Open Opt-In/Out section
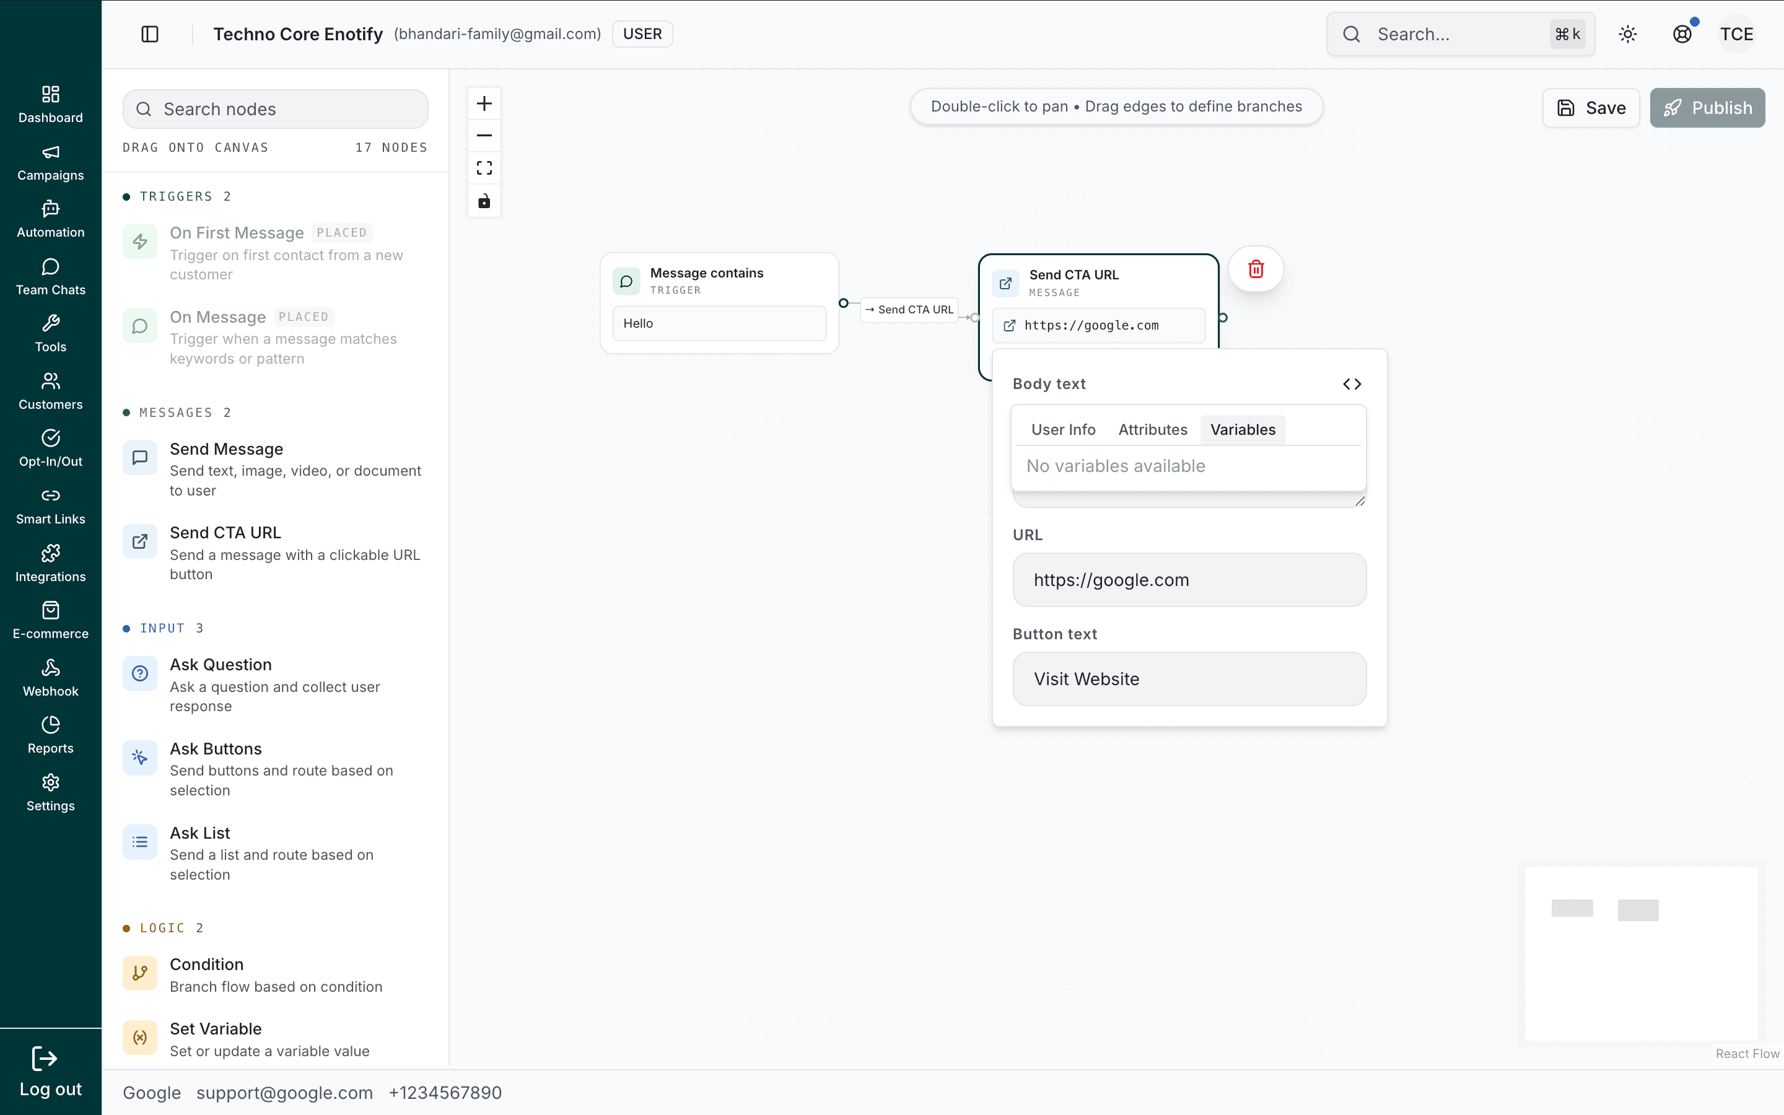1784x1115 pixels. [x=50, y=448]
